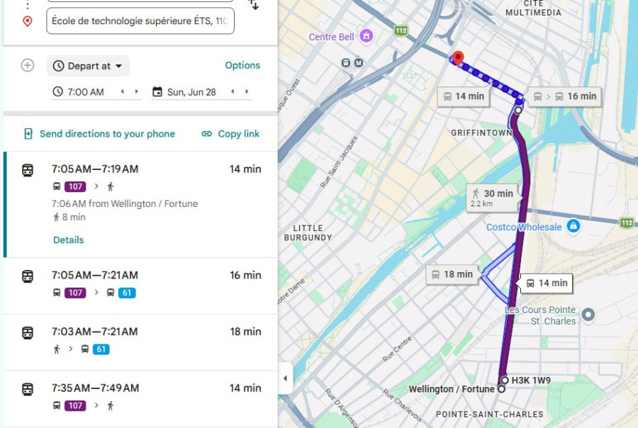This screenshot has width=638, height=428.
Task: Open route Options
Action: pos(242,65)
